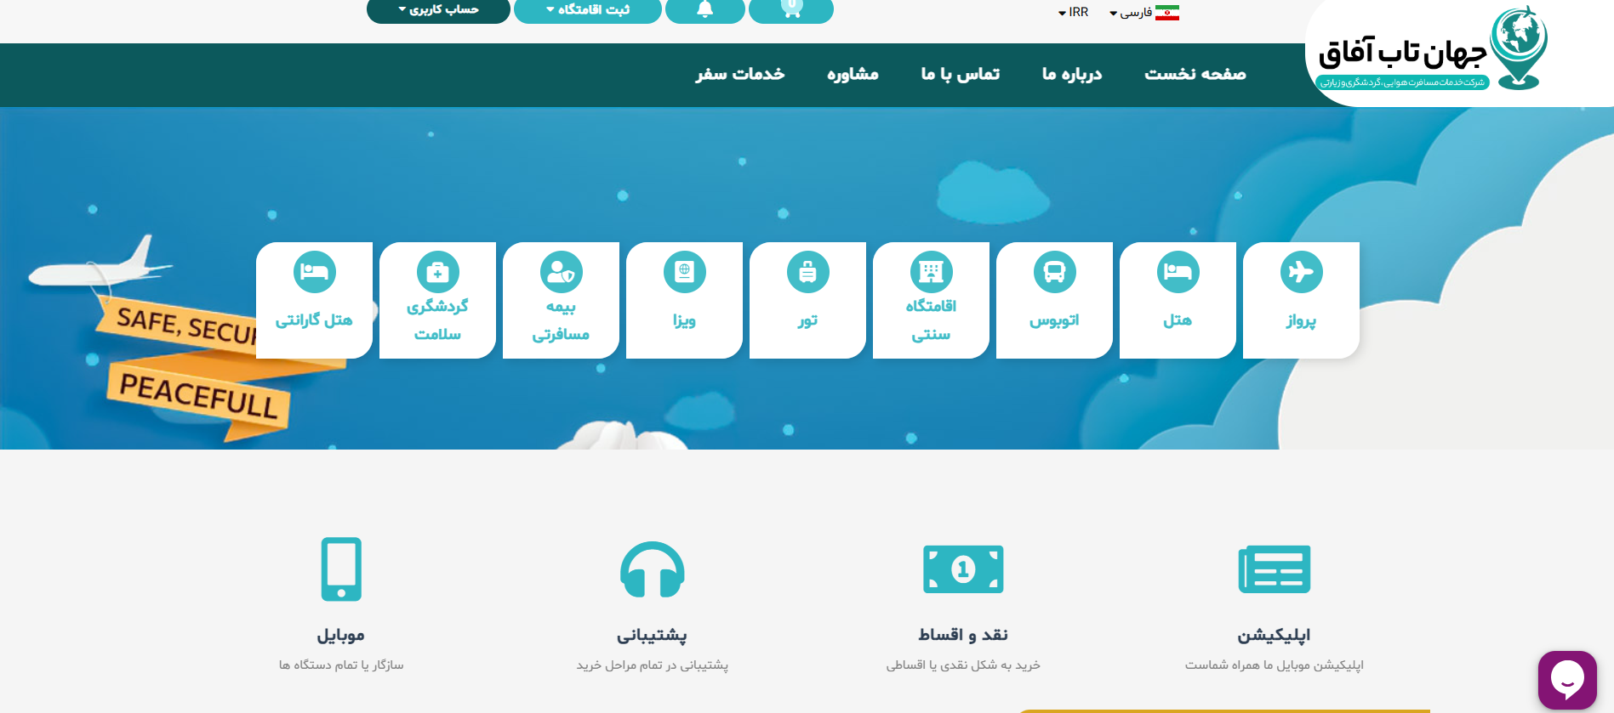This screenshot has height=713, width=1614.
Task: Open the پرواز (flight) service tile
Action: (x=1301, y=300)
